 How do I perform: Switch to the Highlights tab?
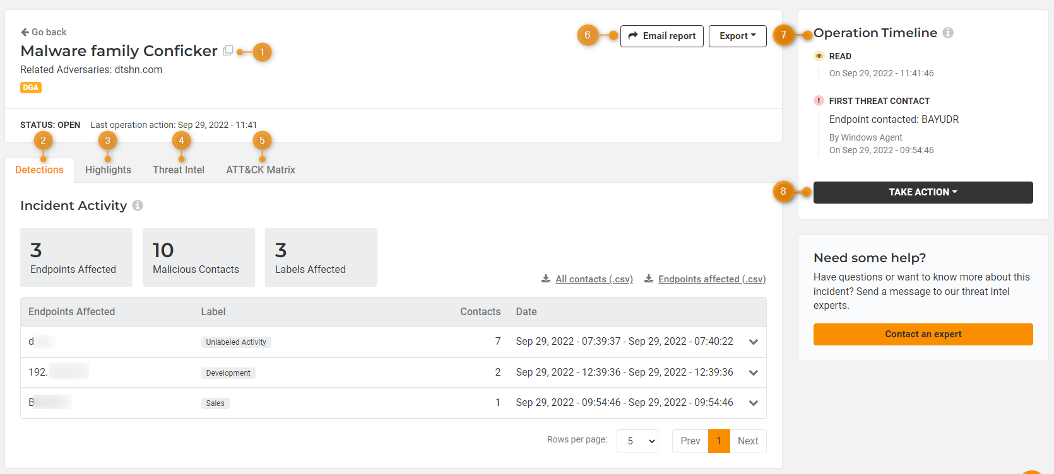pos(108,170)
